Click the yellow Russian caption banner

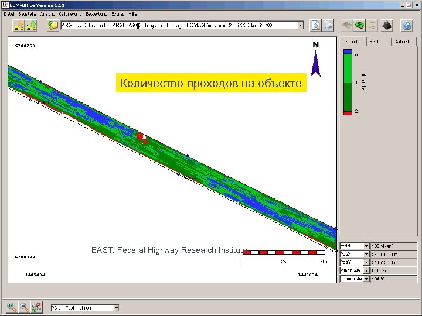point(211,83)
